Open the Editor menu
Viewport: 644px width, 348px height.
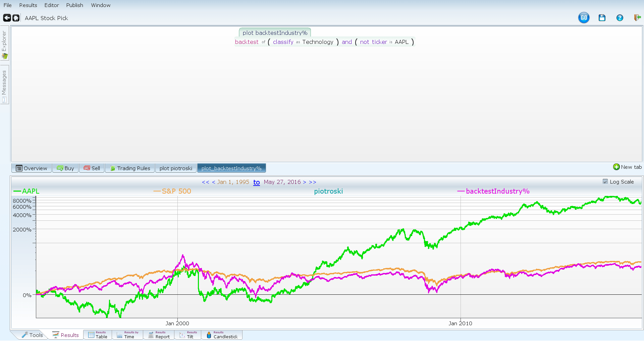pyautogui.click(x=52, y=5)
